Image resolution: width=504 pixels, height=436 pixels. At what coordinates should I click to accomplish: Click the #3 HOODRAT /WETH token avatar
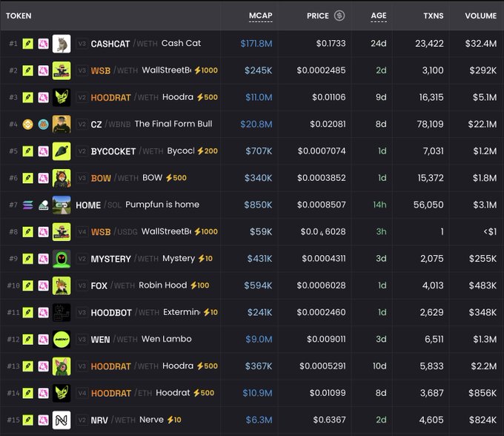click(62, 97)
